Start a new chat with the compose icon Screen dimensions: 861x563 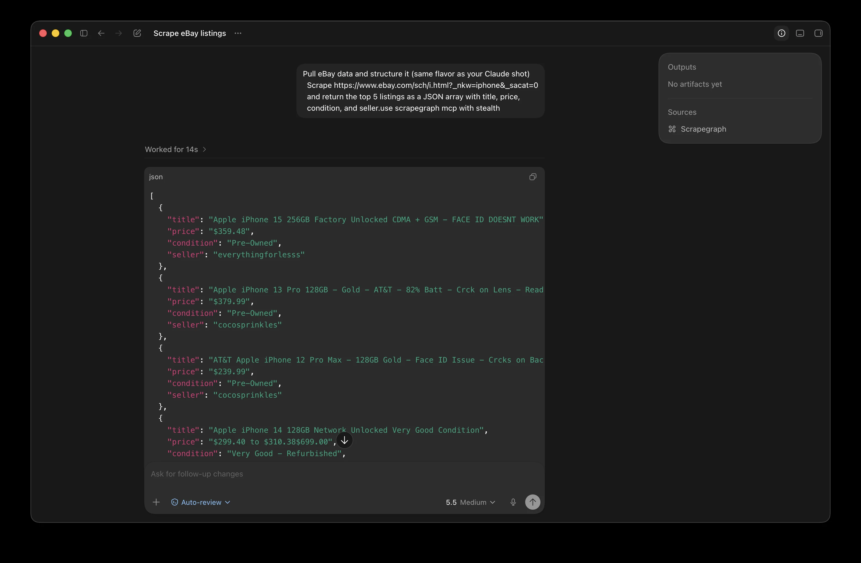tap(137, 33)
